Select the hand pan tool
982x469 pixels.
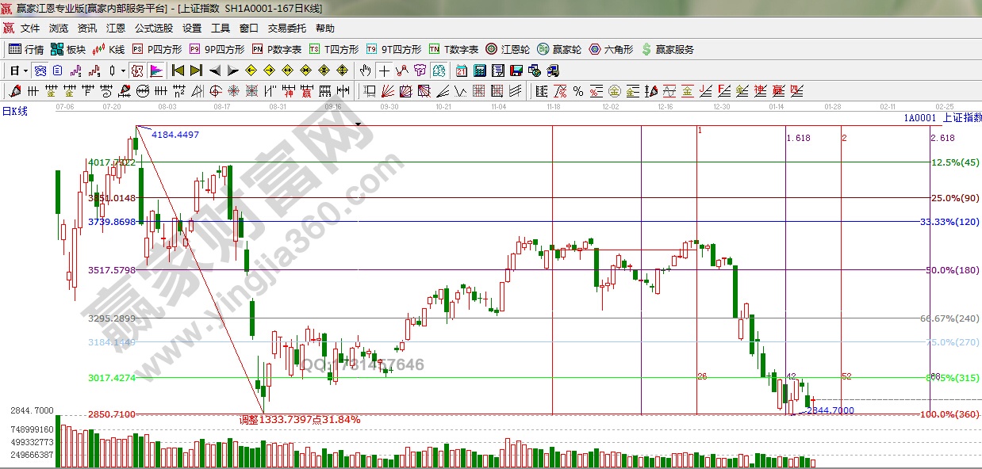tap(365, 71)
